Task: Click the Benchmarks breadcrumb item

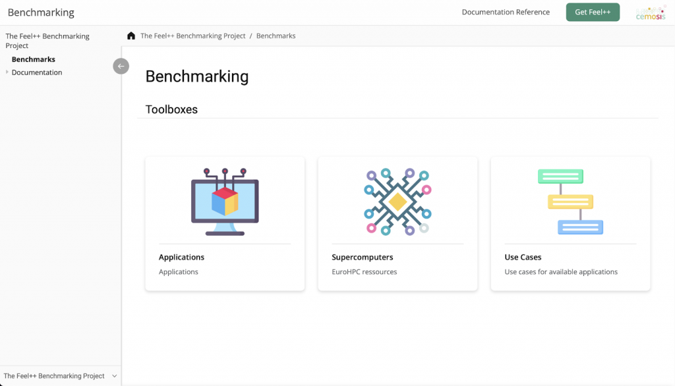Action: (276, 36)
